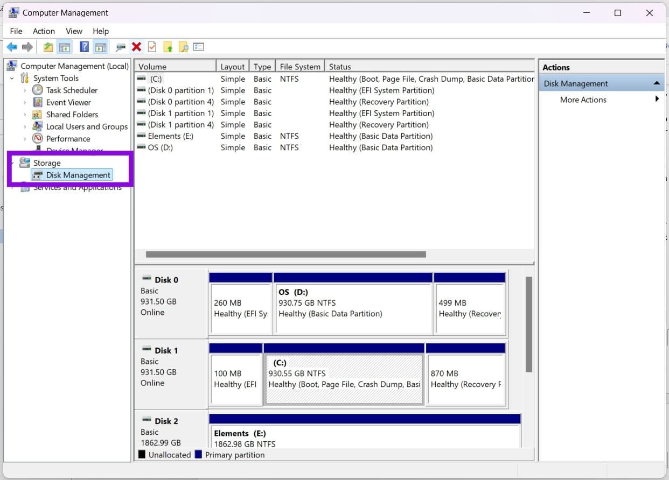Click the Storage node icon
669x480 pixels.
[25, 163]
